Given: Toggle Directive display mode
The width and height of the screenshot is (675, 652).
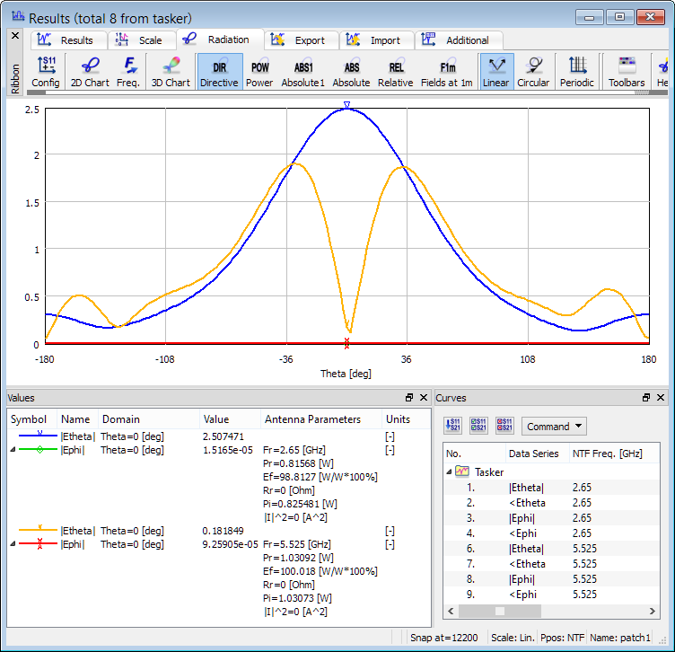Looking at the screenshot, I should coord(219,71).
